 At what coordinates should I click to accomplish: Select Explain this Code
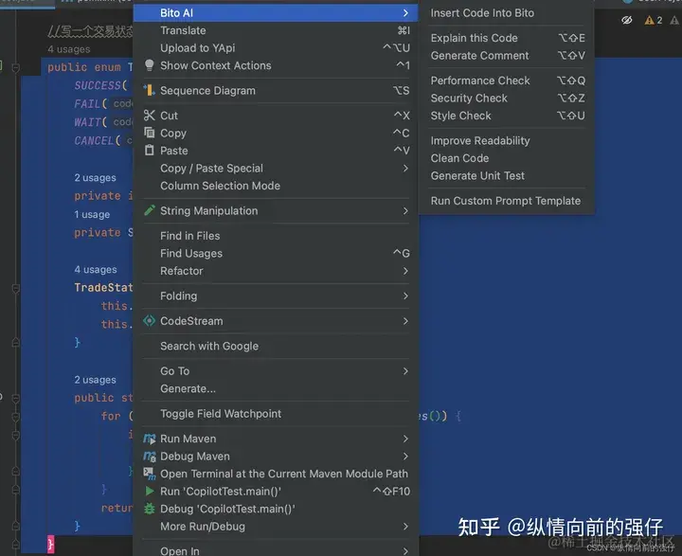click(506, 38)
